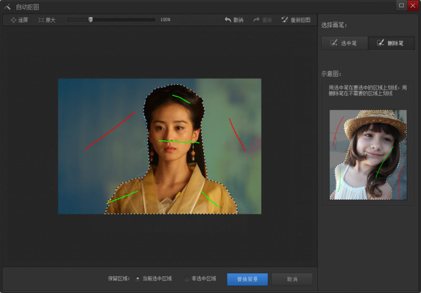
Task: Select the 删除笔 delete brush
Action: (392, 43)
